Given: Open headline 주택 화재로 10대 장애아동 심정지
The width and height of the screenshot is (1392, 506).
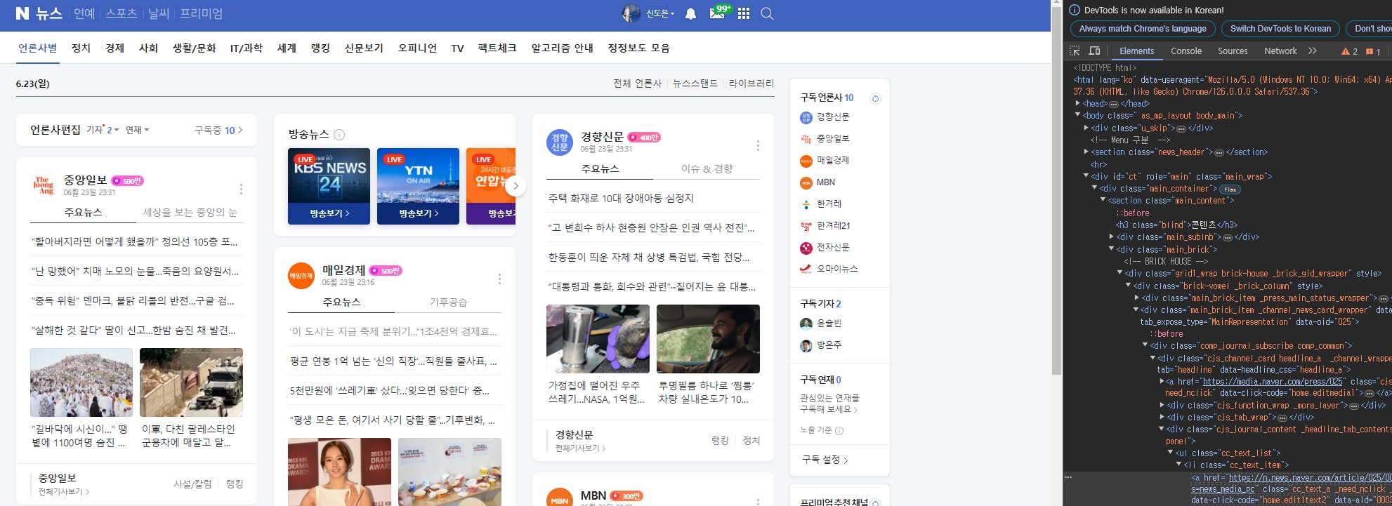Looking at the screenshot, I should 621,198.
